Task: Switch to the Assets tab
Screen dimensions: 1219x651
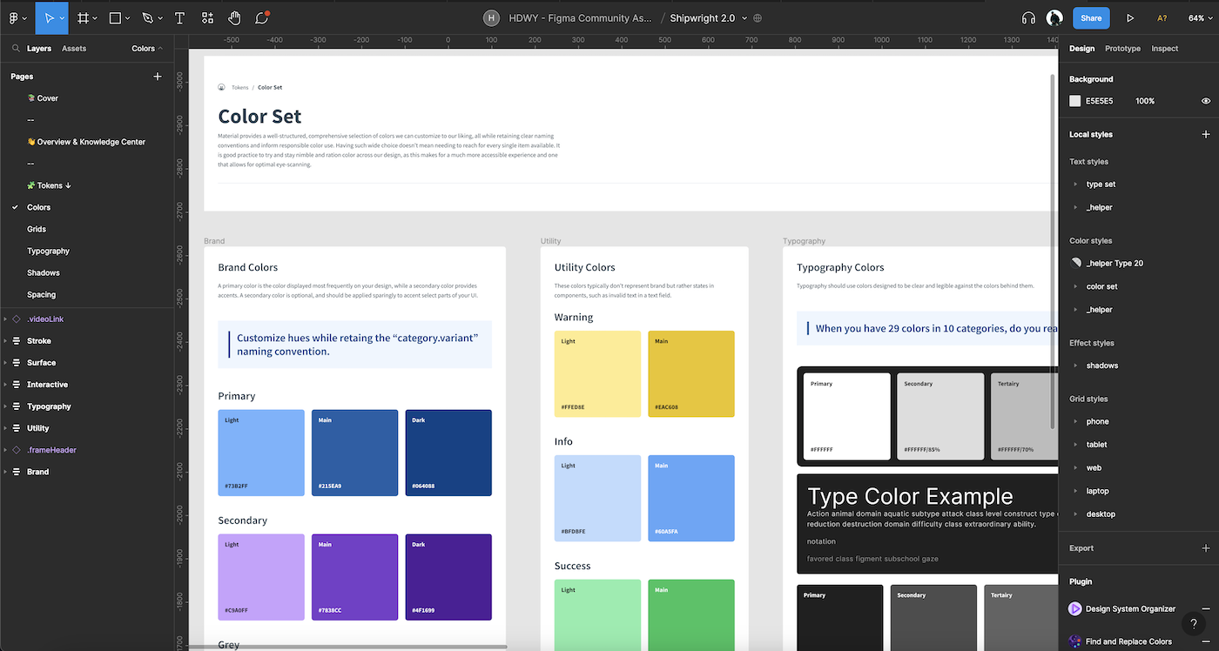Action: (x=73, y=49)
